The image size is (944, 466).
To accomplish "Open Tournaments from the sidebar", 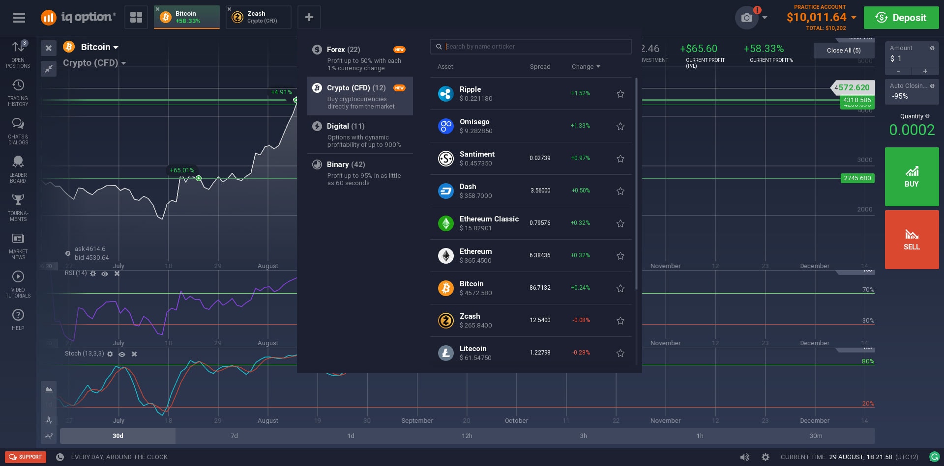I will [18, 208].
